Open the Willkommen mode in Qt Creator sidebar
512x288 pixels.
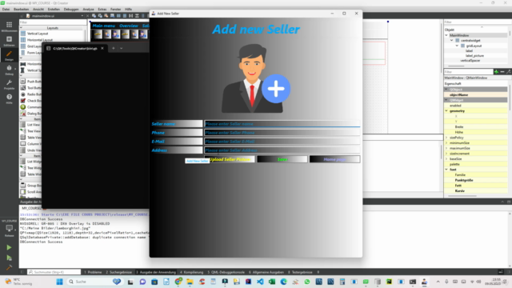(9, 26)
